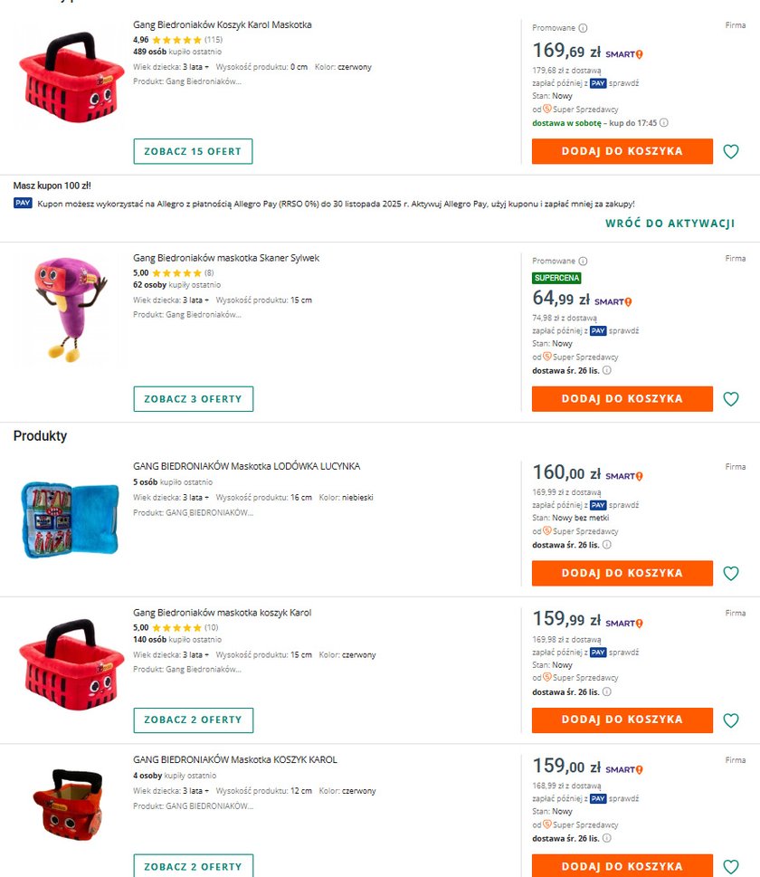Click WRÓĆ DO AKTYWACJI link

click(x=670, y=224)
